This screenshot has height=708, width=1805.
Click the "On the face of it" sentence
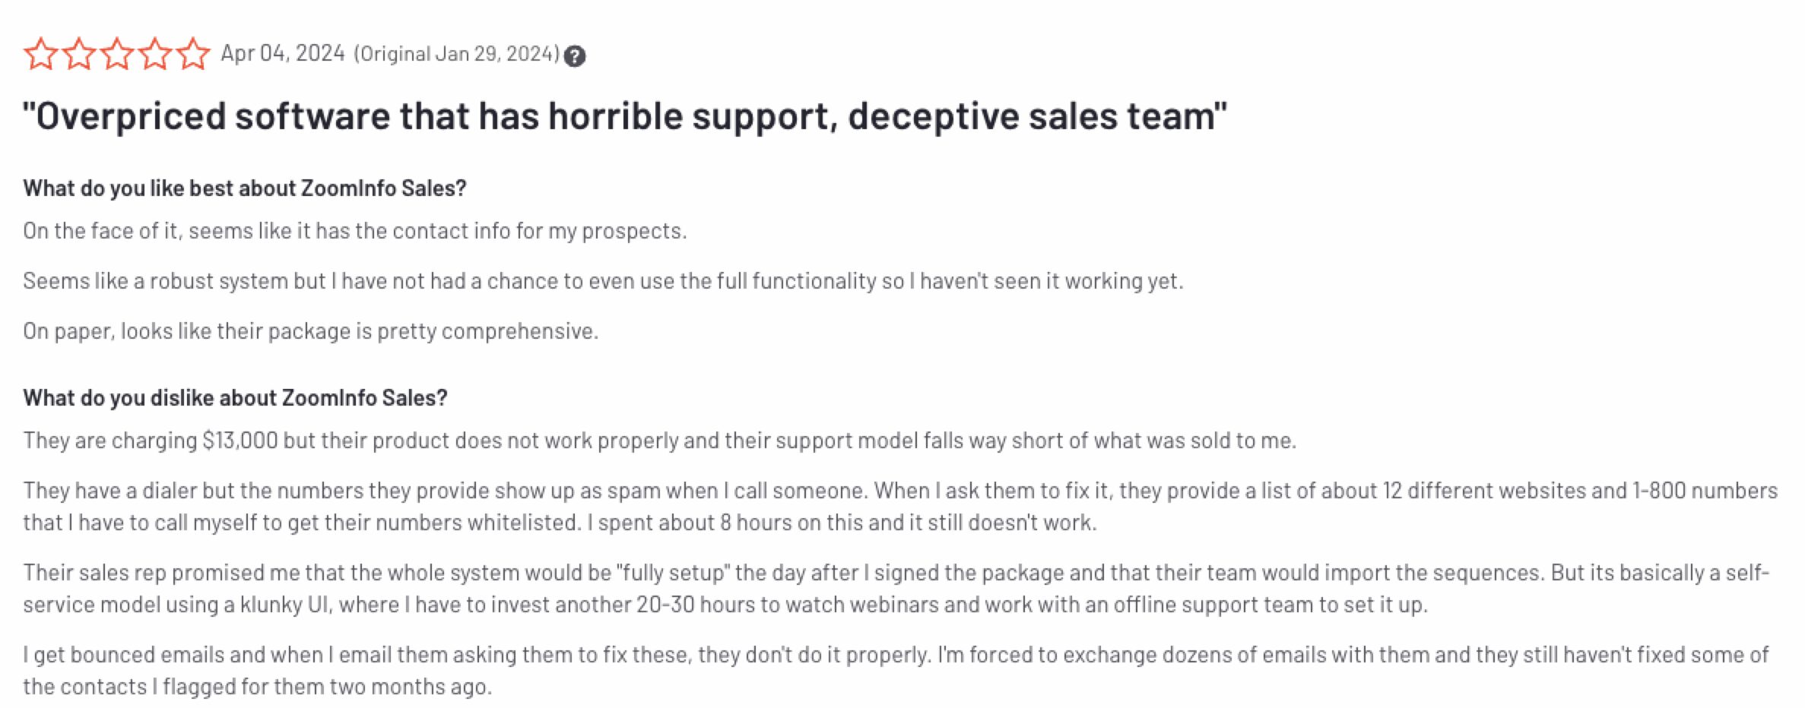[x=354, y=230]
